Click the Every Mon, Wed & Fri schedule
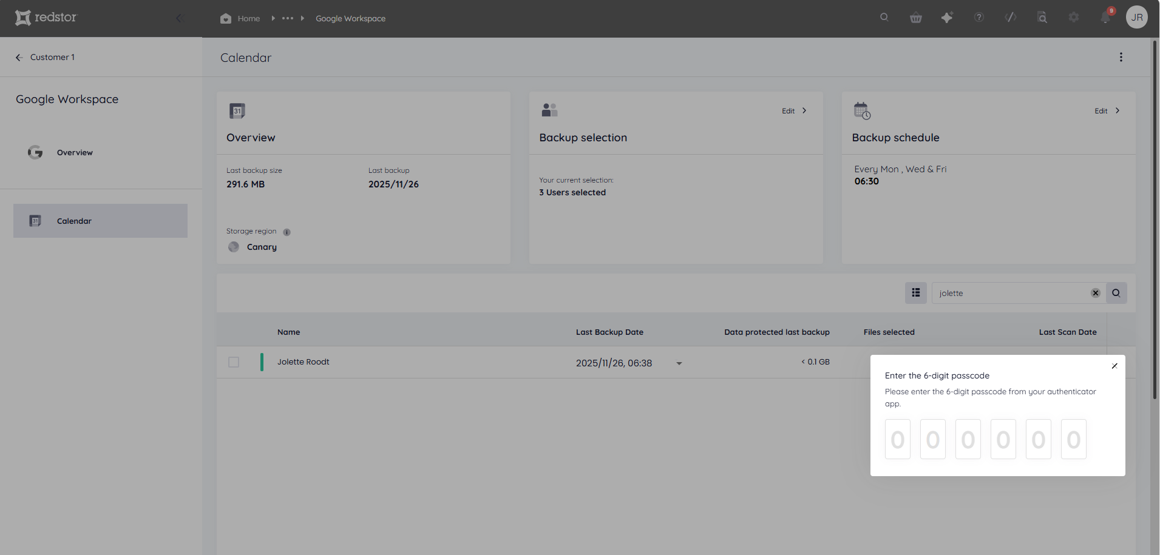1160x555 pixels. [x=900, y=169]
